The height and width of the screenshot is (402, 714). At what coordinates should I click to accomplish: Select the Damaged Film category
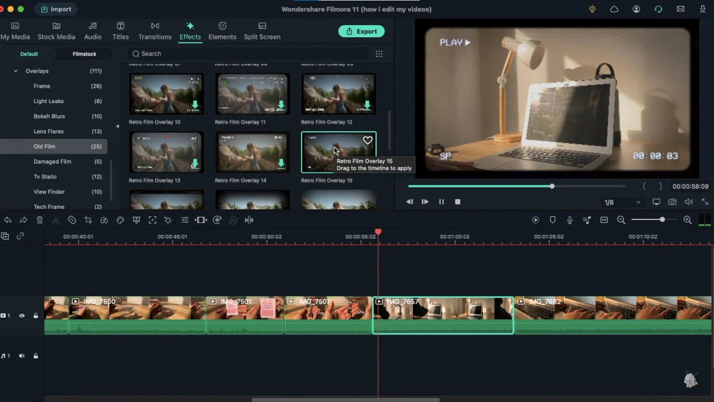click(53, 162)
